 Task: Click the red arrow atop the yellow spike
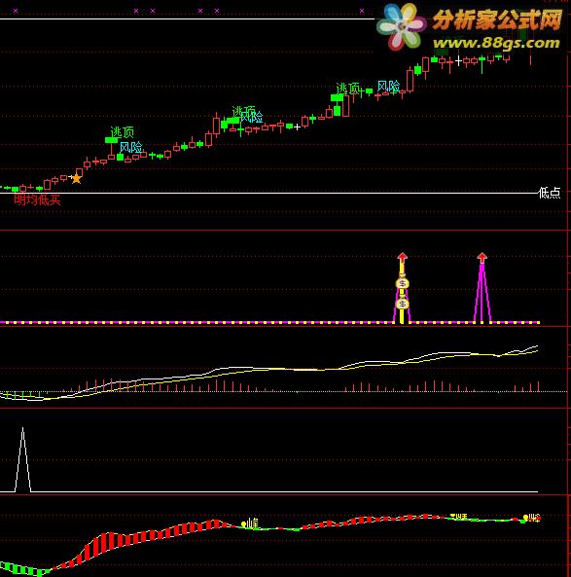tap(402, 257)
